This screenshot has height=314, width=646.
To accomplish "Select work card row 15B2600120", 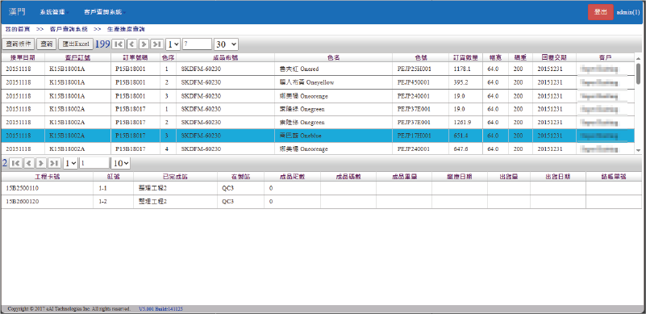I will point(321,202).
